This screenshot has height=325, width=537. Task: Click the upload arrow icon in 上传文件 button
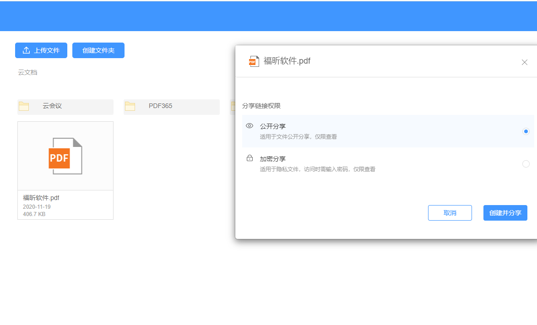pos(26,50)
